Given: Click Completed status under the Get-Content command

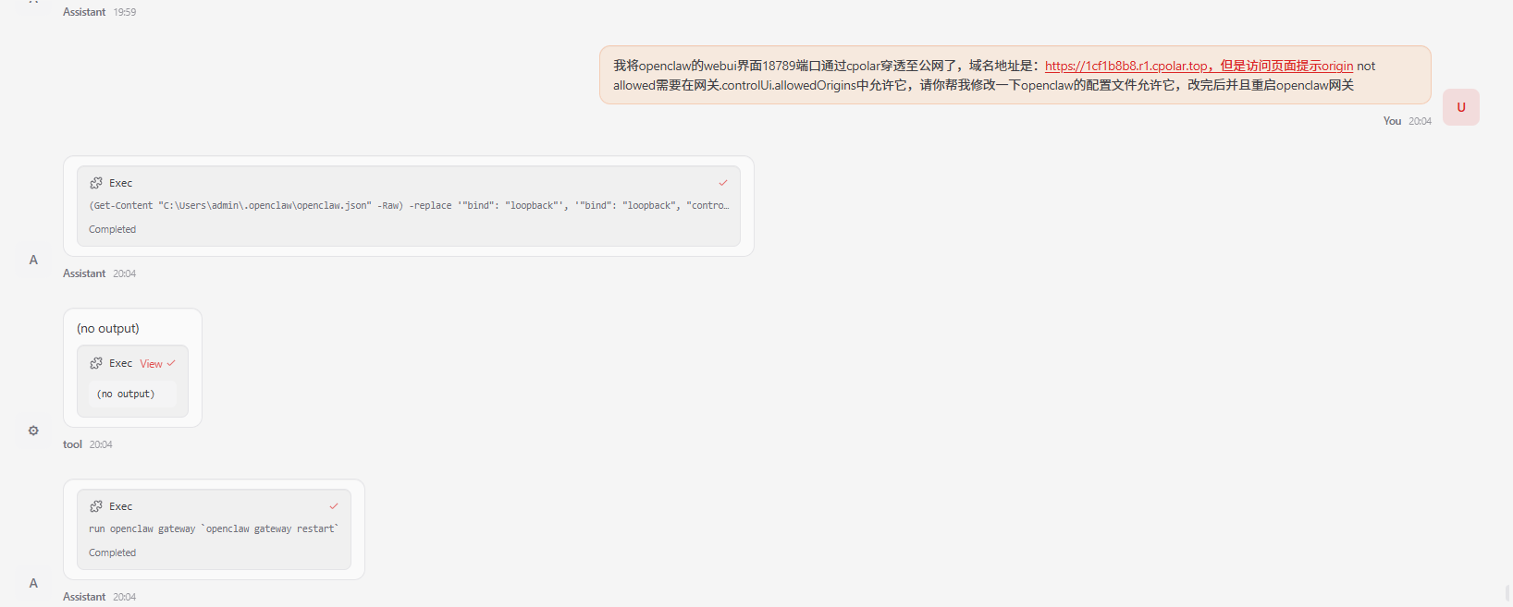Looking at the screenshot, I should [x=112, y=229].
